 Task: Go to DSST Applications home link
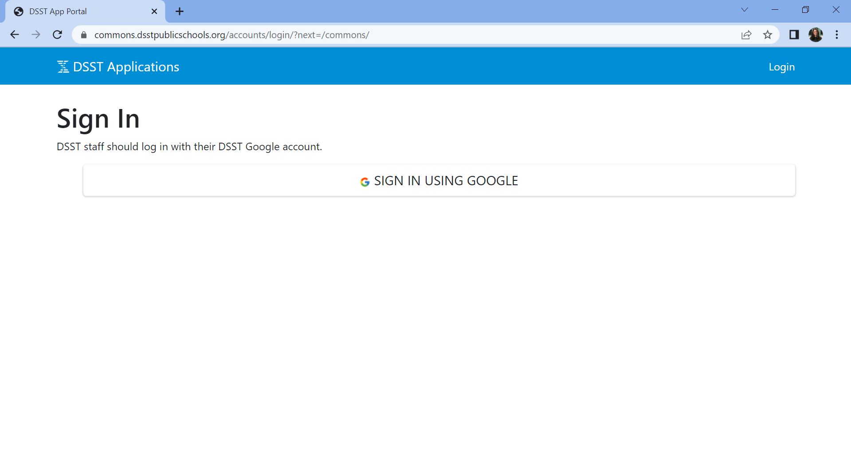tap(118, 67)
